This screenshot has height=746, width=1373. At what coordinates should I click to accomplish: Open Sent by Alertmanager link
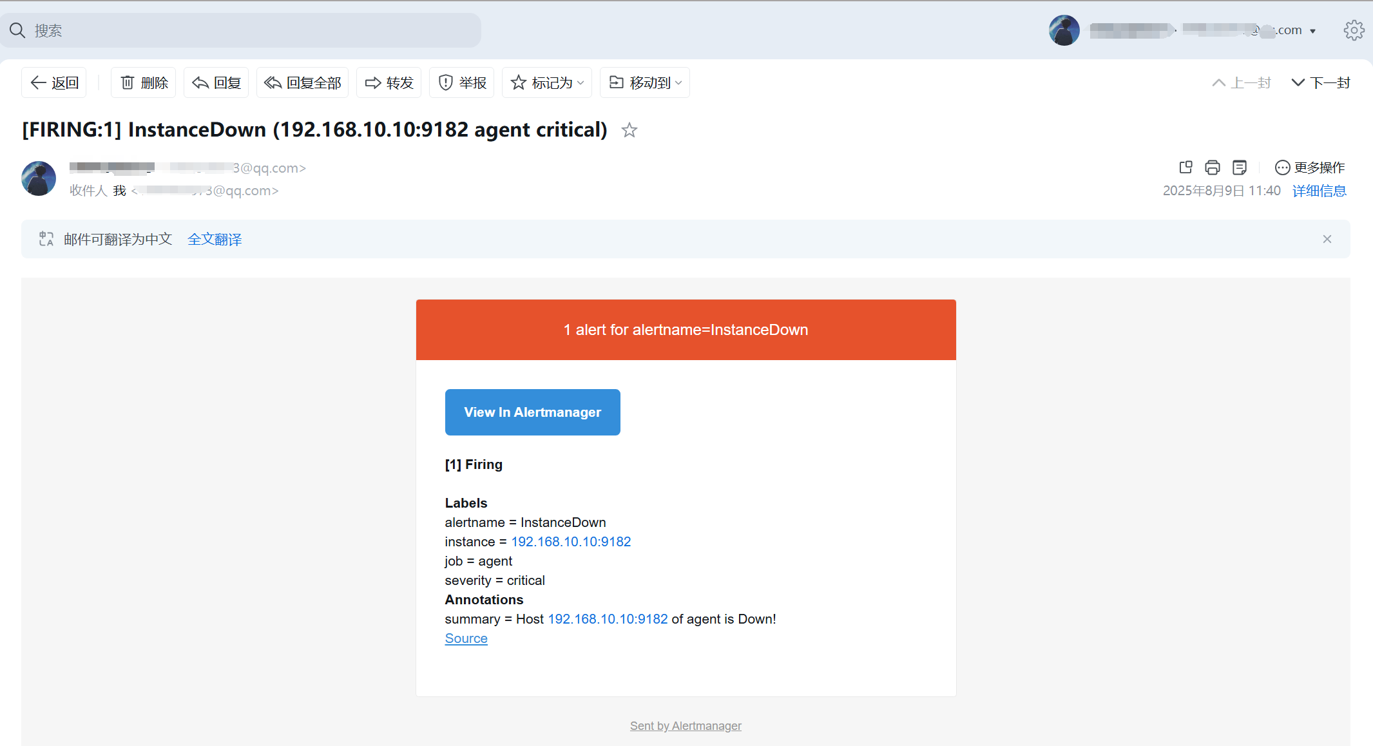point(686,726)
